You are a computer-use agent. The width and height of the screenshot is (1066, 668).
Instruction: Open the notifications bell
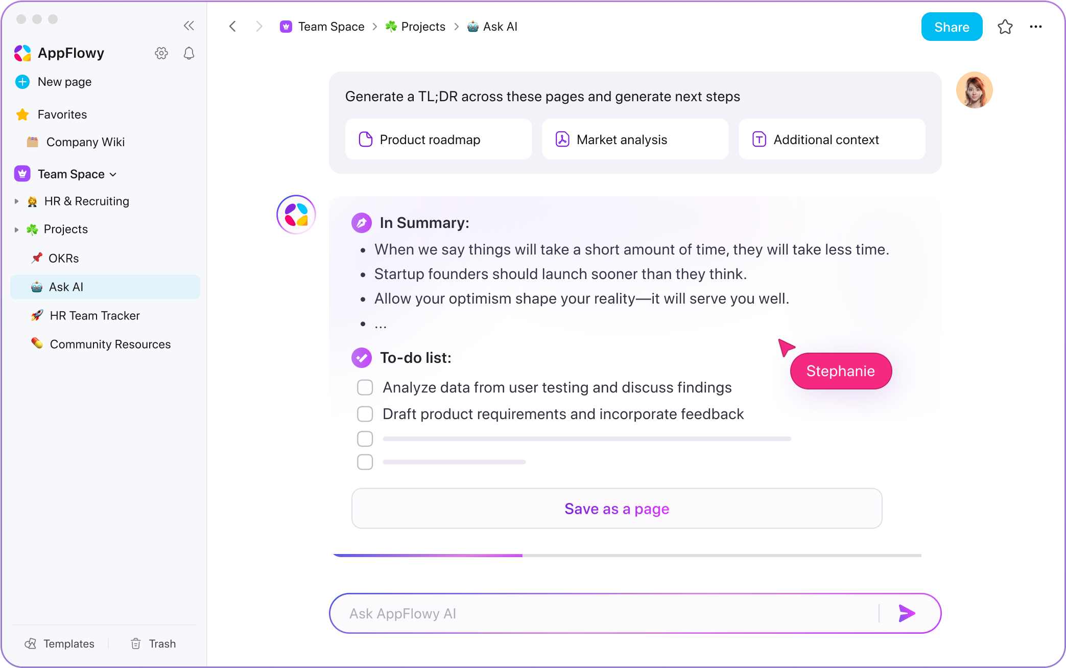(189, 53)
